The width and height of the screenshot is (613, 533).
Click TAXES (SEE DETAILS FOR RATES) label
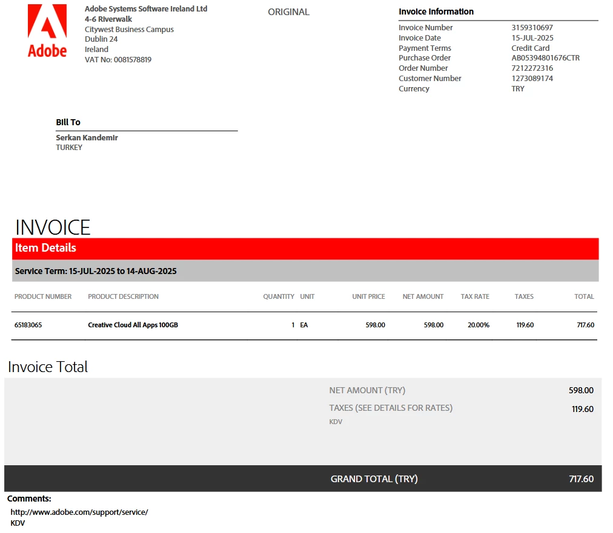point(391,408)
